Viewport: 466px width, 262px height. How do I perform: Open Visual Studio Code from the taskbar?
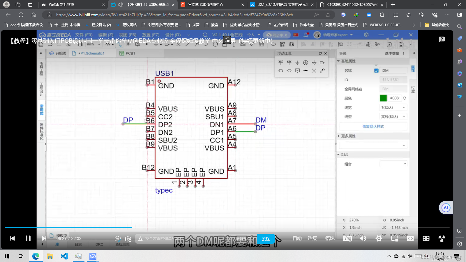point(64,256)
